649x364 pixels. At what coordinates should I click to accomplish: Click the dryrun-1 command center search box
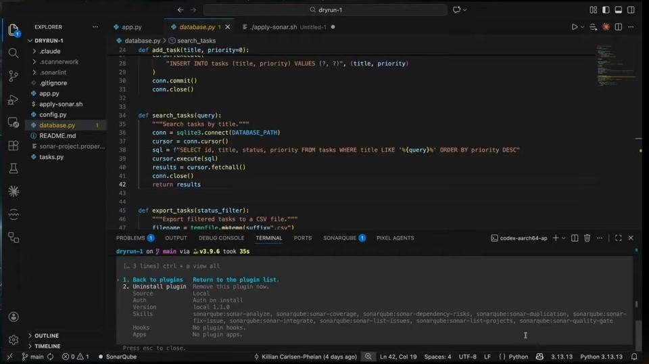[x=325, y=10]
